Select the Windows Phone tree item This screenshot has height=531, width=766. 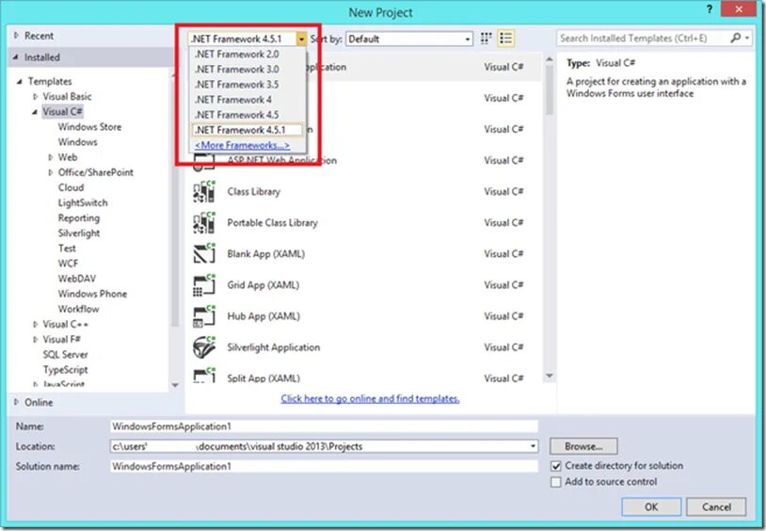92,294
